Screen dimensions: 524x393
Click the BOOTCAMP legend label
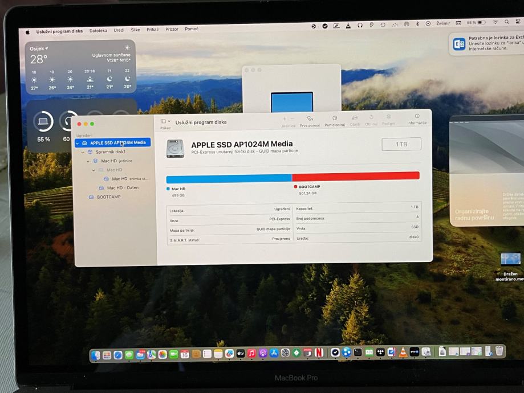tap(310, 187)
